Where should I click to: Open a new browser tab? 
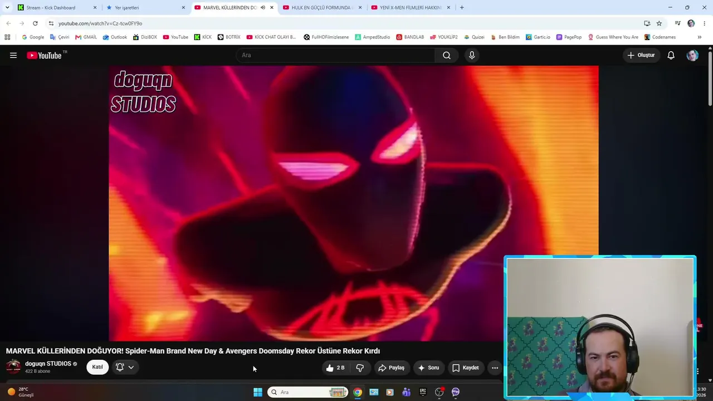pos(462,8)
